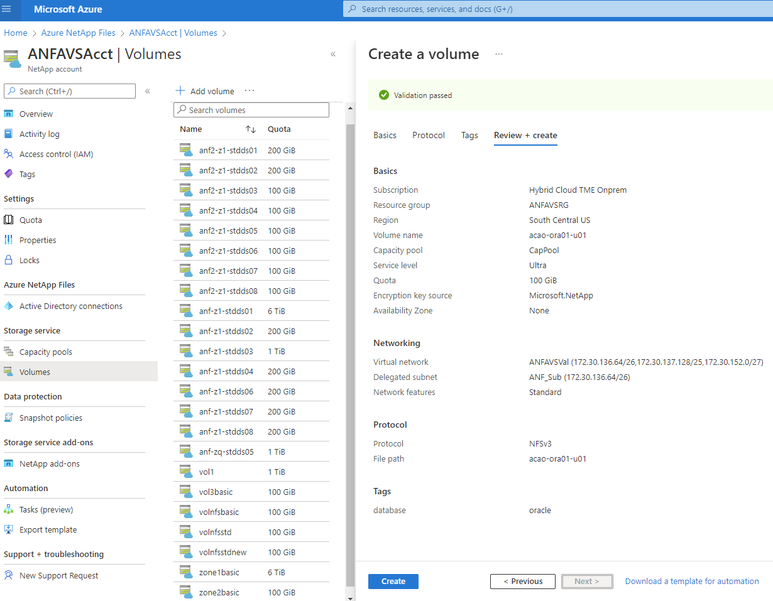This screenshot has height=601, width=773.
Task: Collapse the Volumes list panel chevron
Action: (333, 55)
